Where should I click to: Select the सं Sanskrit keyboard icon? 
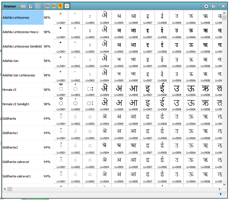[x=67, y=6]
